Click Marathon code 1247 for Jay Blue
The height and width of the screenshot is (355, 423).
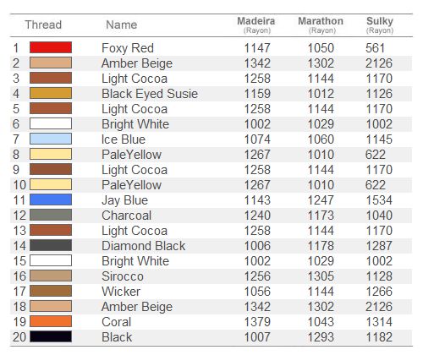[321, 200]
